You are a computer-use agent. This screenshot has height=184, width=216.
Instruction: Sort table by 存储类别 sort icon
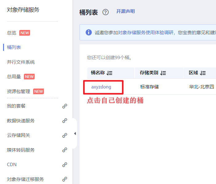click(x=163, y=73)
